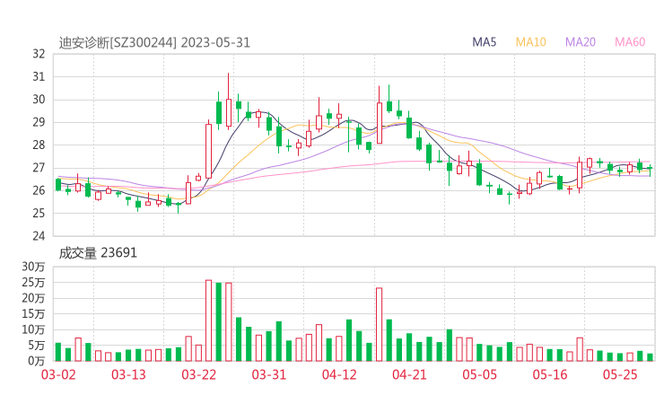Click the 03-13 date axis label
664x395 pixels.
[128, 374]
